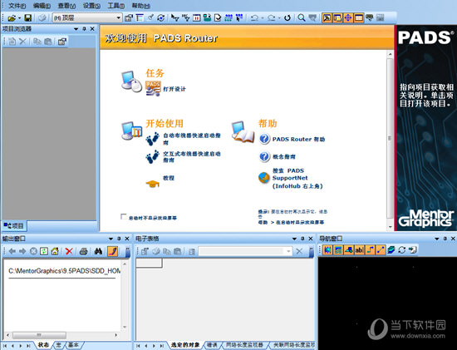Switch to the 基本 tab in Output window
This screenshot has height=350, width=457.
(x=73, y=345)
